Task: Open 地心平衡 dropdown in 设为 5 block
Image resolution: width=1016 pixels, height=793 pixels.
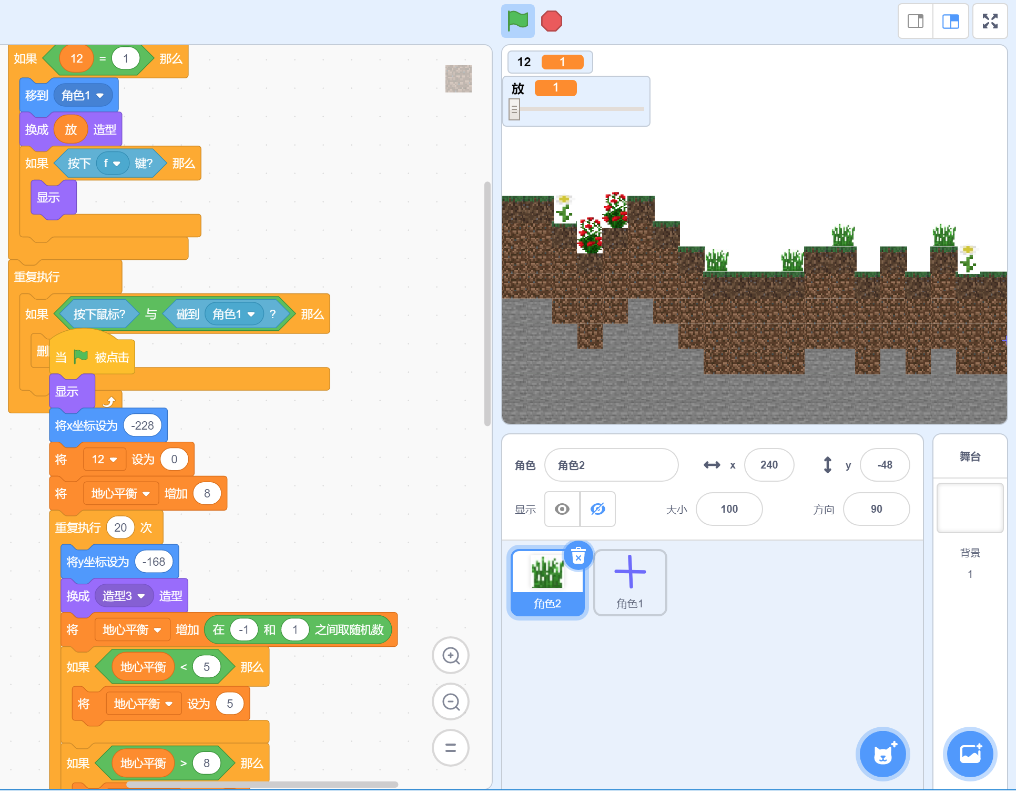Action: point(144,704)
